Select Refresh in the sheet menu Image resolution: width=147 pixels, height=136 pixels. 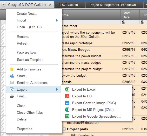(x=23, y=44)
